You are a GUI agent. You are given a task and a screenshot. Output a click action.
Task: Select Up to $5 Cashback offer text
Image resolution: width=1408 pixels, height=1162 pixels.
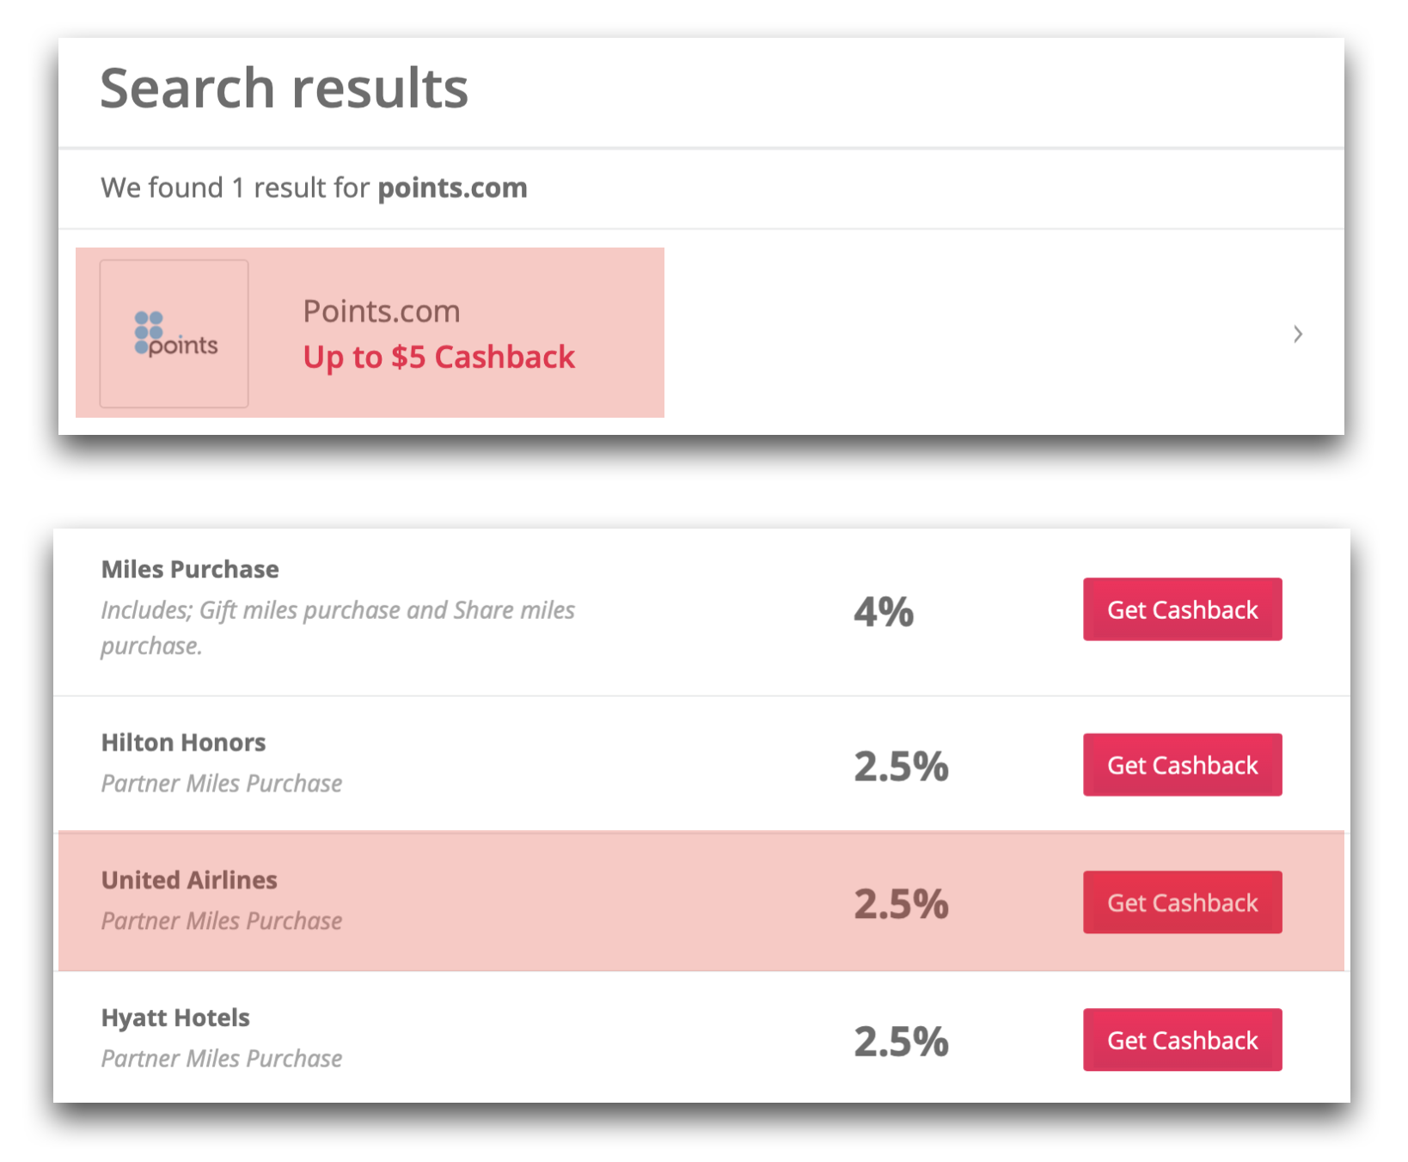pos(438,358)
